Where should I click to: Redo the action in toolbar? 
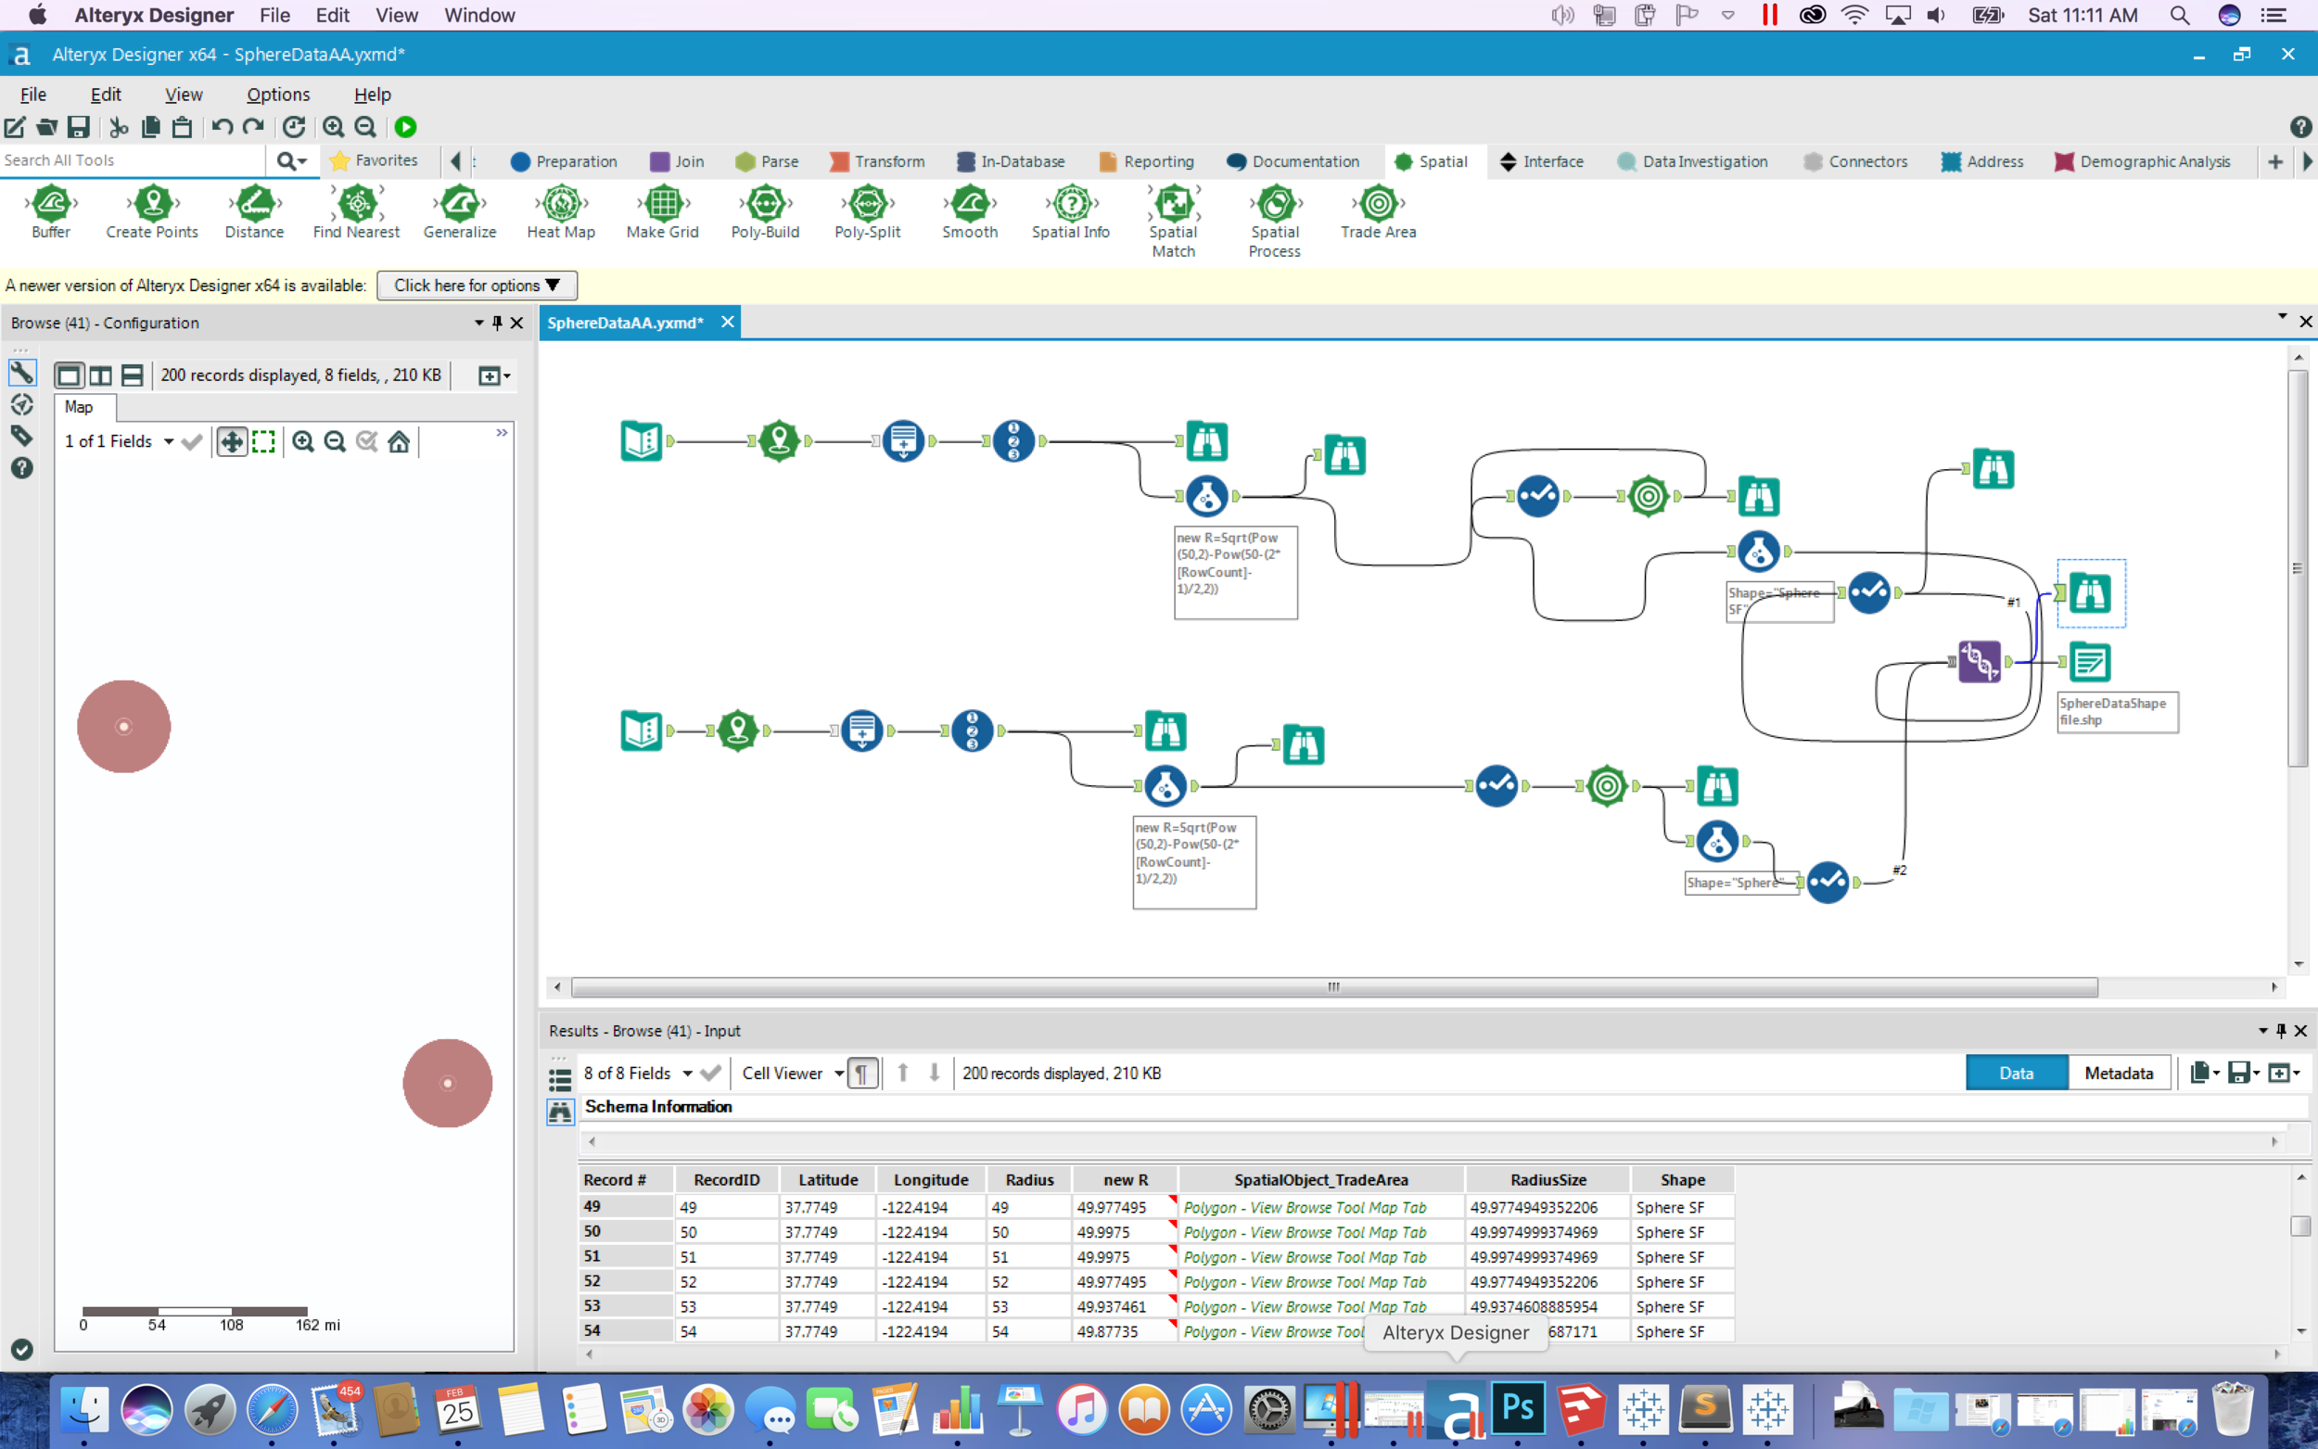click(x=254, y=126)
